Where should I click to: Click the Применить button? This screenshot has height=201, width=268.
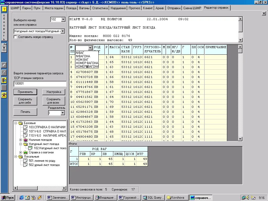[x=25, y=92]
